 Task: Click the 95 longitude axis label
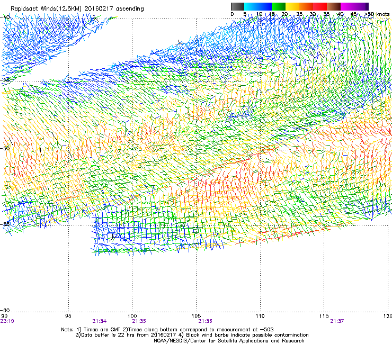(x=68, y=316)
